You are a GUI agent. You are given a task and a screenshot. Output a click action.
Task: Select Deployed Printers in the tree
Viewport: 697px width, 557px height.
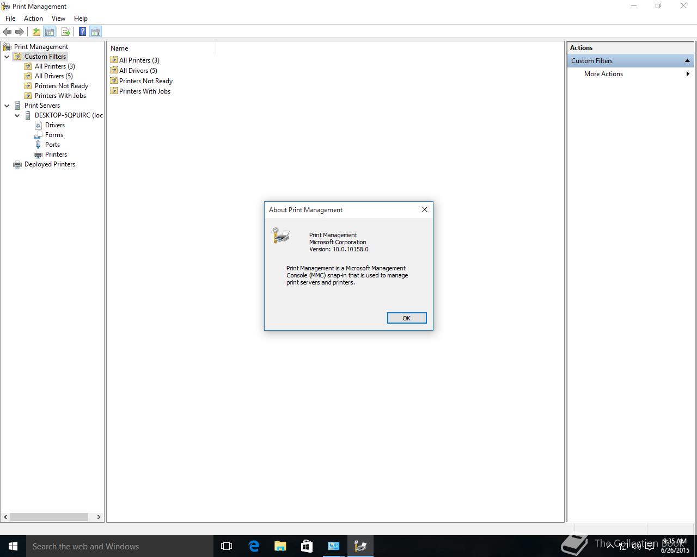coord(50,164)
